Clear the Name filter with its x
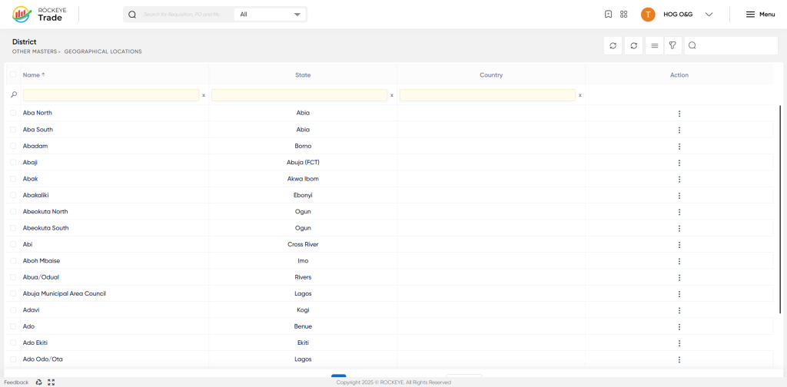 203,94
